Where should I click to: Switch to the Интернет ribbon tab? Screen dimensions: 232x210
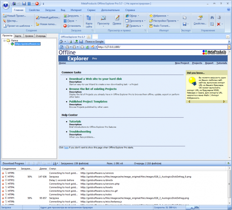pyautogui.click(x=76, y=10)
